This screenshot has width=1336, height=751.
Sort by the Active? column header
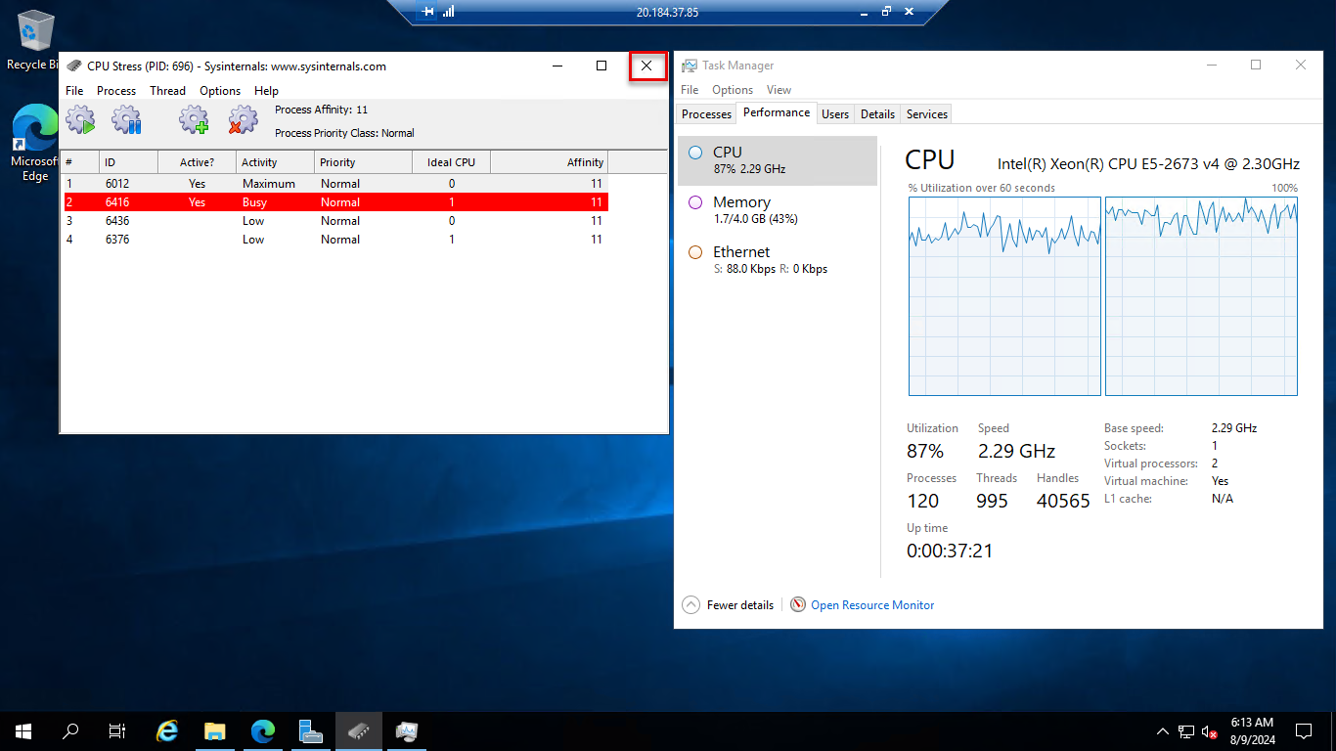coord(197,162)
